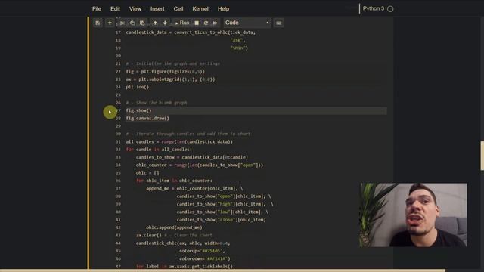Click the Python 3 kernel name
The width and height of the screenshot is (484, 272).
tap(374, 8)
